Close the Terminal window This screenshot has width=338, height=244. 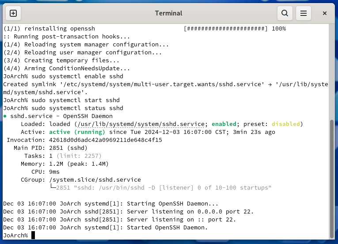click(325, 13)
